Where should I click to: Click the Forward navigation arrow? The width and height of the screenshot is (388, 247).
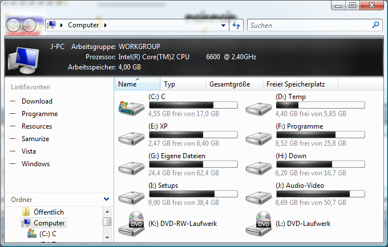(x=30, y=25)
